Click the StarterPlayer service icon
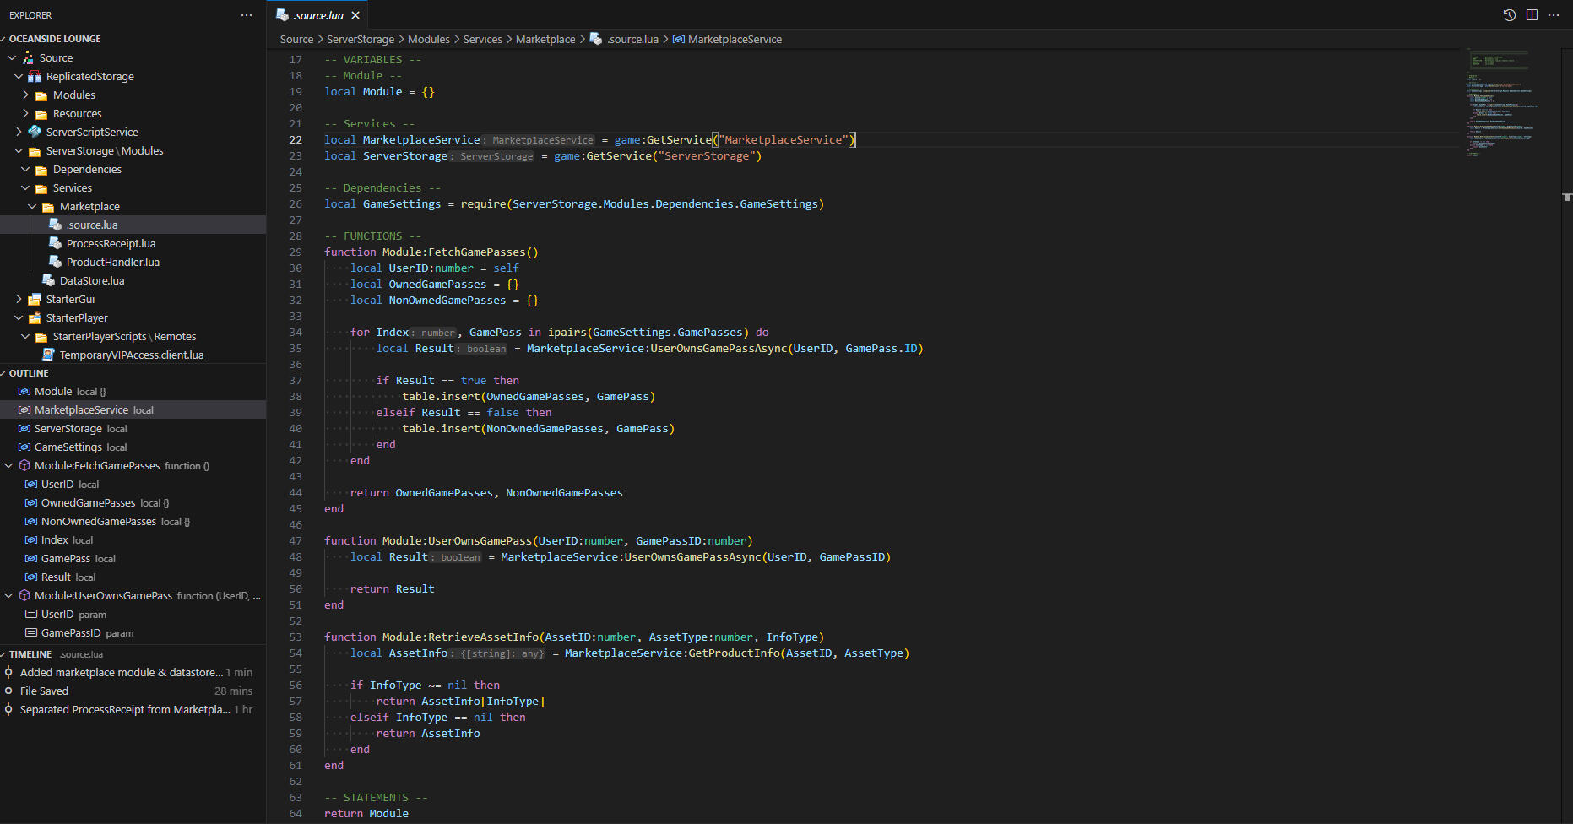Viewport: 1573px width, 824px height. coord(35,317)
